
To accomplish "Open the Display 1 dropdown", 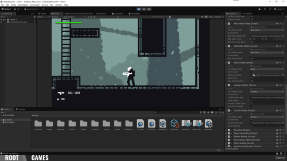I will tap(57, 17).
